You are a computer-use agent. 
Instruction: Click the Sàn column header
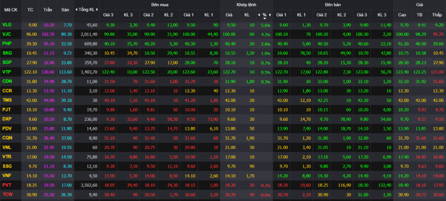point(65,9)
